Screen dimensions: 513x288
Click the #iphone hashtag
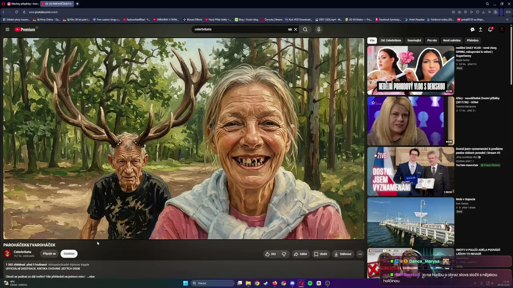coord(75,264)
